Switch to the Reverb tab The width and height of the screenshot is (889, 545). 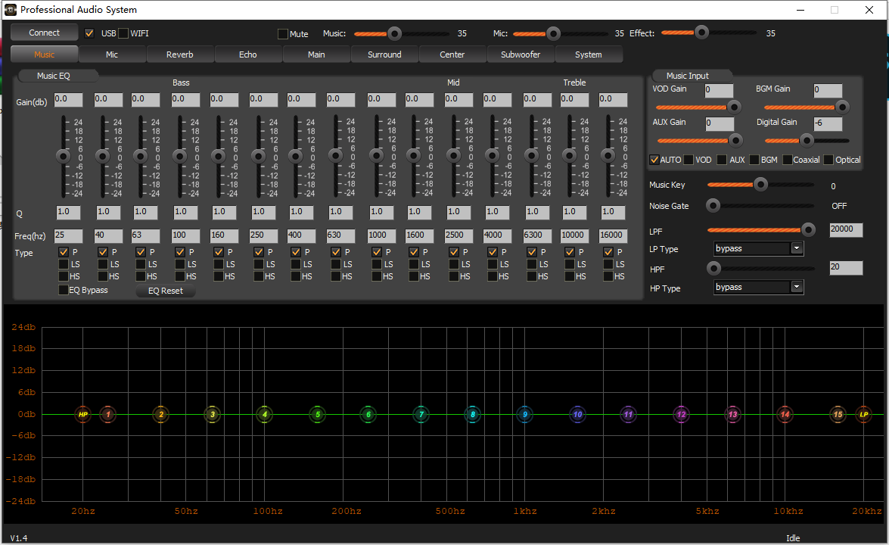pos(180,54)
